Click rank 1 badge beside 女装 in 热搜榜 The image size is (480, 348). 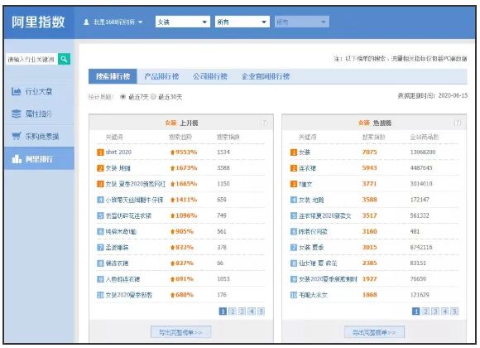pyautogui.click(x=294, y=152)
